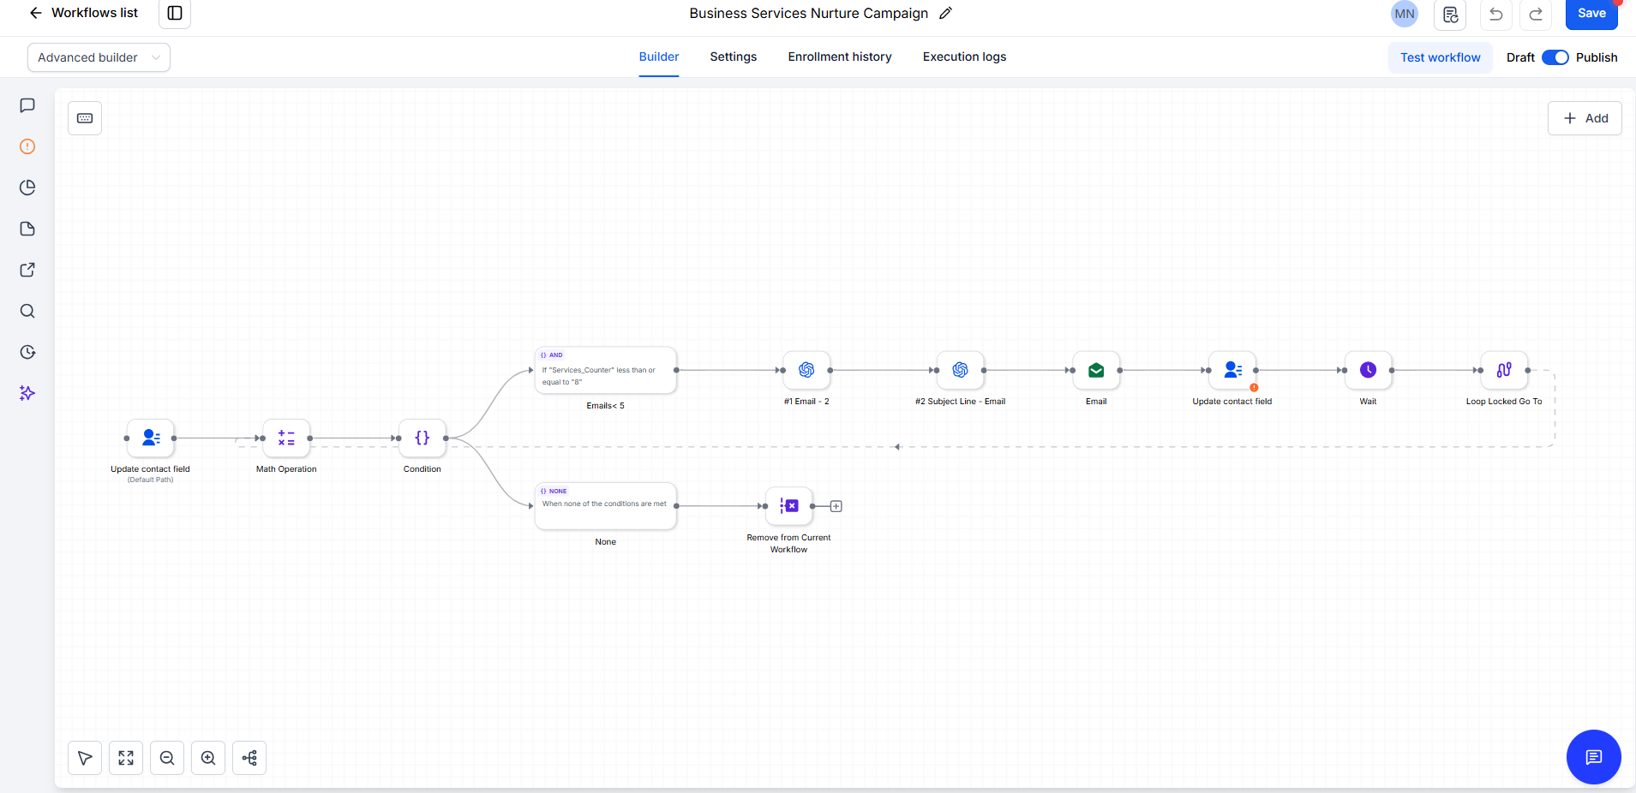Toggle the sidebar panel icon
Viewport: 1636px width, 793px height.
(175, 13)
